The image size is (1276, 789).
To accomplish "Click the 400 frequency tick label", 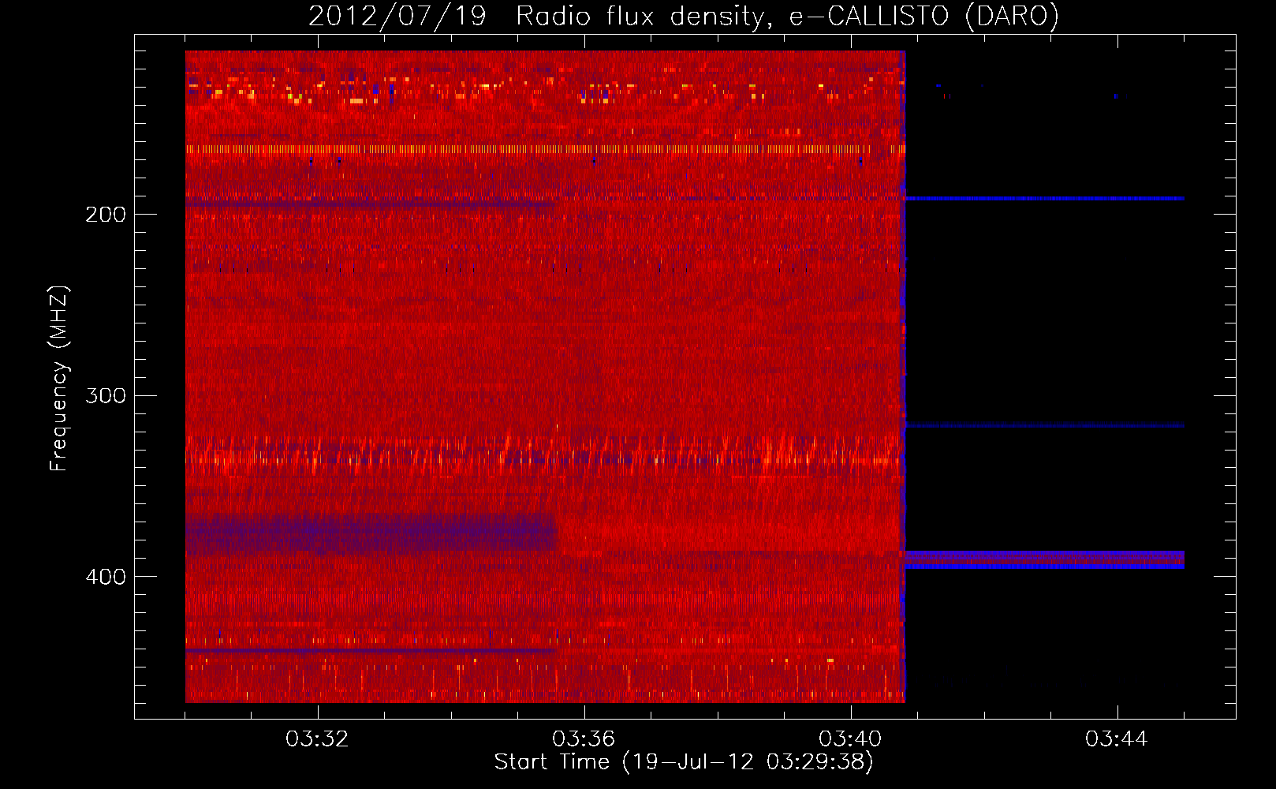I will (x=106, y=577).
